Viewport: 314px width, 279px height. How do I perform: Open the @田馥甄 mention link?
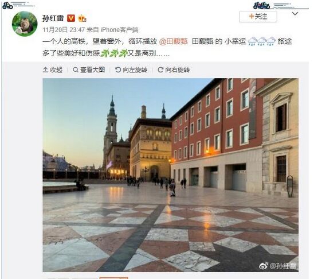(174, 41)
